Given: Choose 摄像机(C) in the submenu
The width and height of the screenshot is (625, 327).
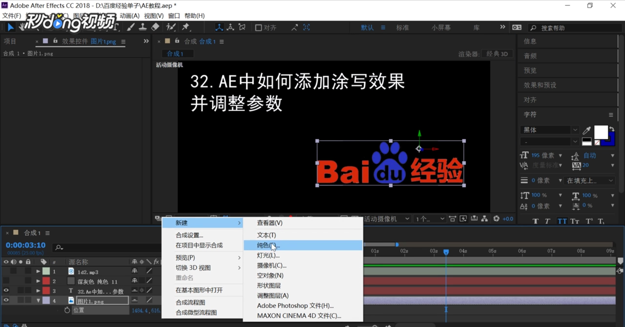Looking at the screenshot, I should click(303, 266).
